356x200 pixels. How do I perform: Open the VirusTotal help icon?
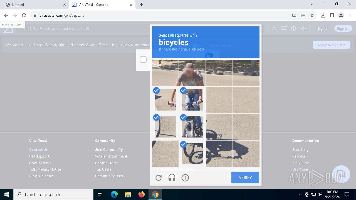click(293, 28)
